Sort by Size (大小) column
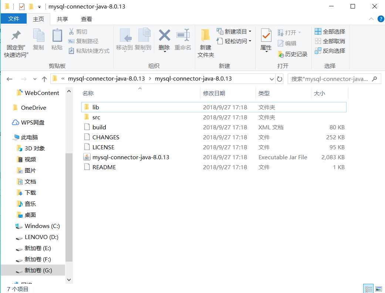Image resolution: width=385 pixels, height=293 pixels. click(x=330, y=93)
